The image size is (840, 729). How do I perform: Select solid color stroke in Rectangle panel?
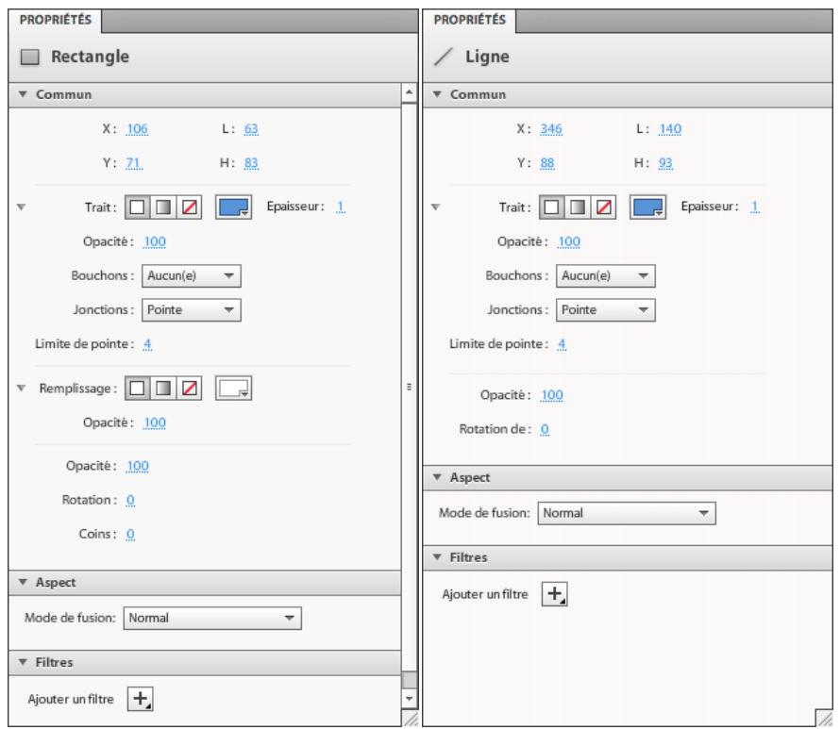click(137, 207)
